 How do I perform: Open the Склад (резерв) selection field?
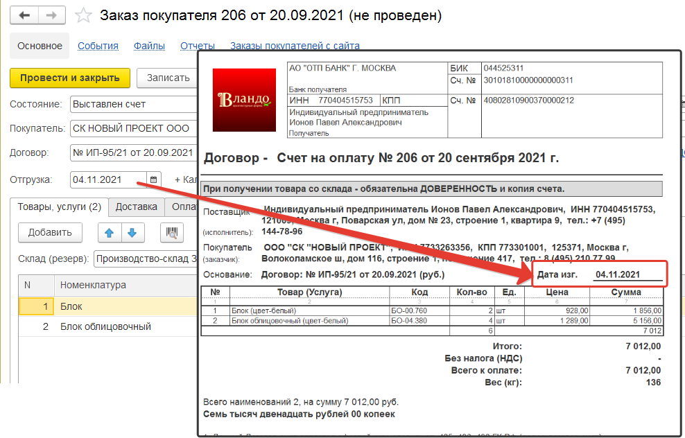click(x=146, y=259)
